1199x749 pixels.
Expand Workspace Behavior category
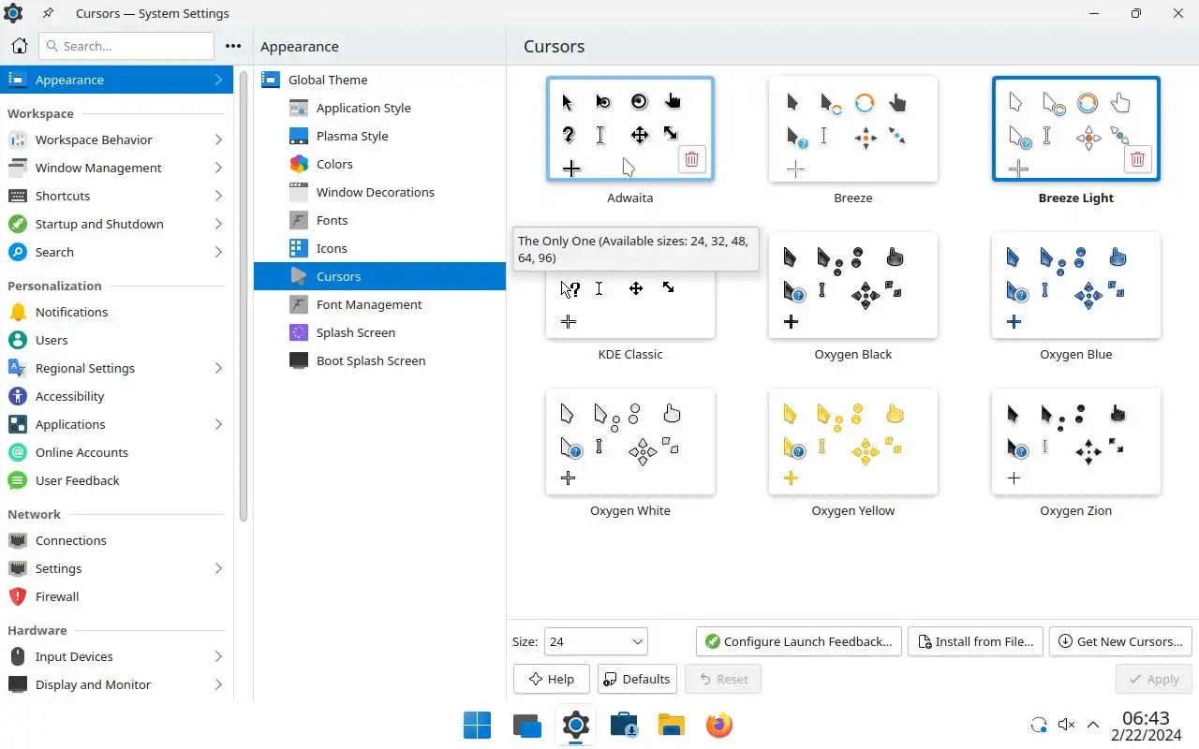click(117, 140)
